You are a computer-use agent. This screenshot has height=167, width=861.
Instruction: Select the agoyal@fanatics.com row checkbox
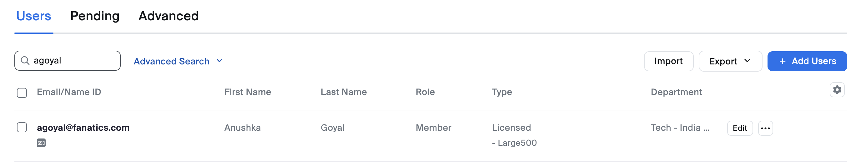pos(22,128)
